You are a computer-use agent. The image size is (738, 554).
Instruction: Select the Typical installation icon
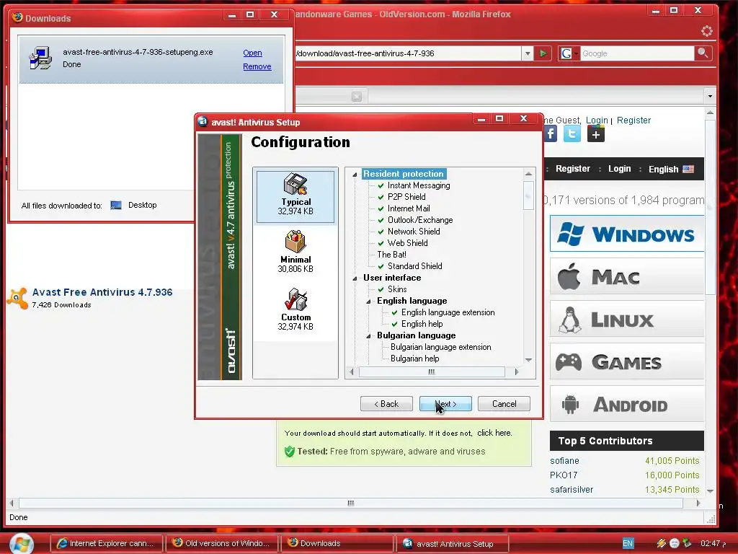click(295, 184)
